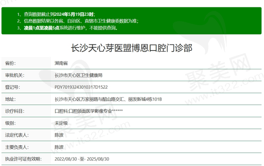Select 长沙市天心区卫生健康局 value
The width and height of the screenshot is (264, 166).
(78, 75)
